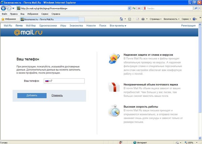This screenshot has width=202, height=144.
Task: Click the protected mode status icon
Action: (177, 143)
